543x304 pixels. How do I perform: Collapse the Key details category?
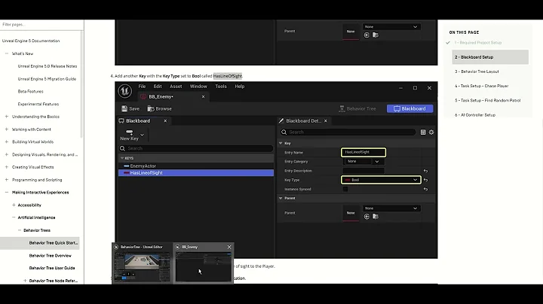point(281,143)
